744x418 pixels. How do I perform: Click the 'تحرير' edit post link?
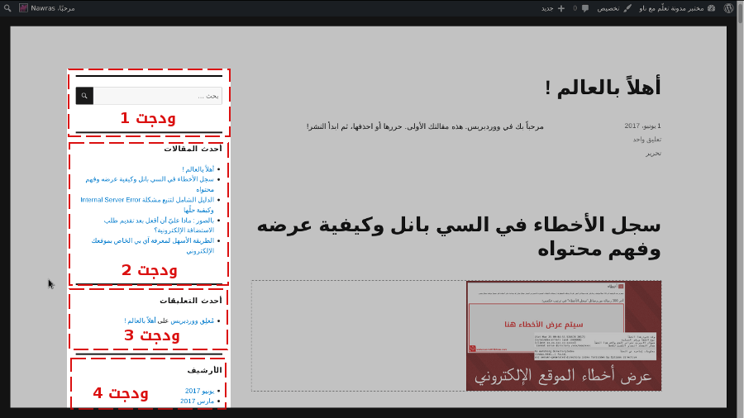[653, 153]
